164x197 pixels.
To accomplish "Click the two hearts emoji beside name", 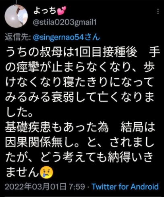I will (62, 11).
